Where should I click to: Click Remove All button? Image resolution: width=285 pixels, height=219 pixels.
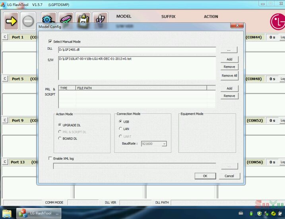click(229, 76)
